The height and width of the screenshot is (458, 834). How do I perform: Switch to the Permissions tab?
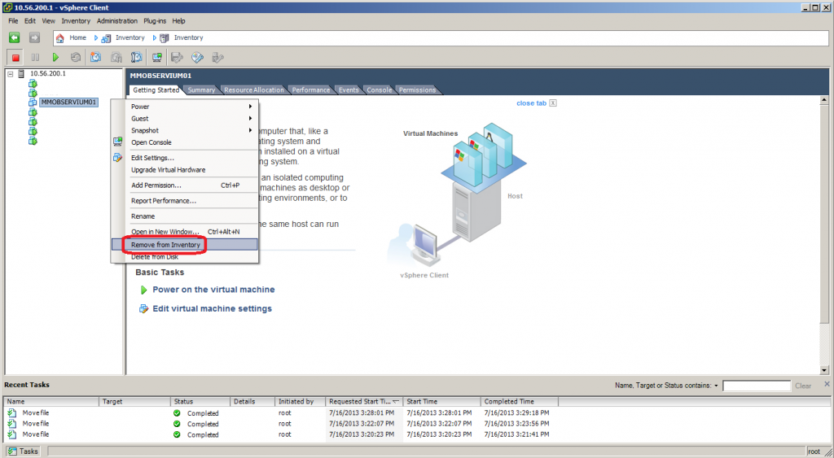click(418, 90)
